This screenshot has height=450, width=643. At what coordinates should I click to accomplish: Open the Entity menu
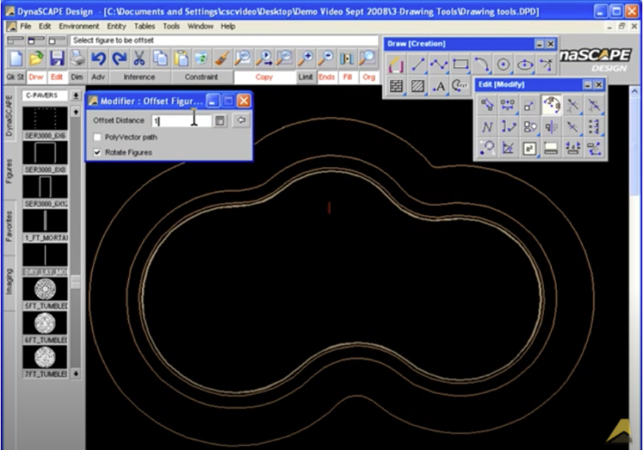(116, 26)
